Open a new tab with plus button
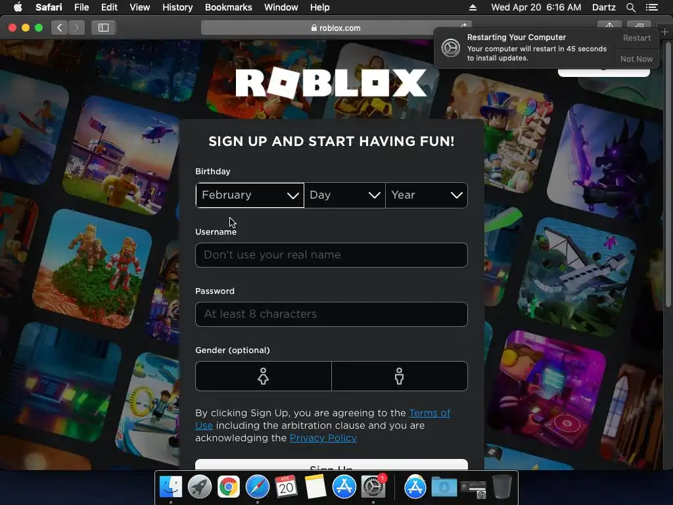This screenshot has width=673, height=505. (664, 32)
